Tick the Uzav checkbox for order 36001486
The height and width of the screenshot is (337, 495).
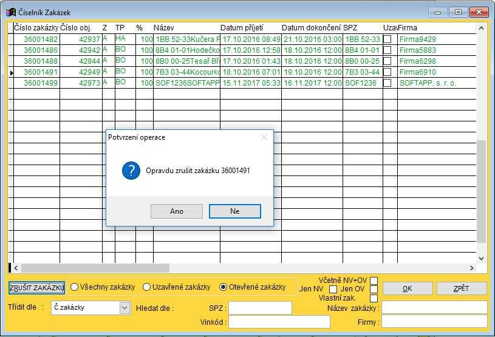(x=387, y=50)
